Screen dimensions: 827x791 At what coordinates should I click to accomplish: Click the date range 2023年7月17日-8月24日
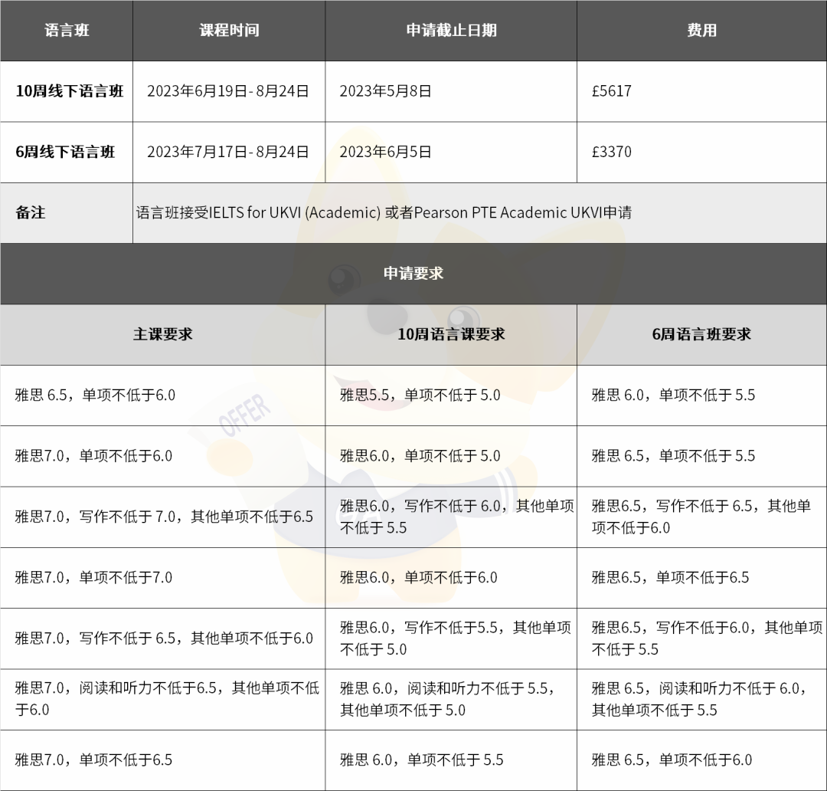[x=228, y=152]
